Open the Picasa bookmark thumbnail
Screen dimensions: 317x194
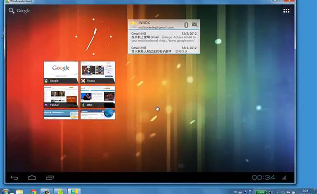pos(98,72)
